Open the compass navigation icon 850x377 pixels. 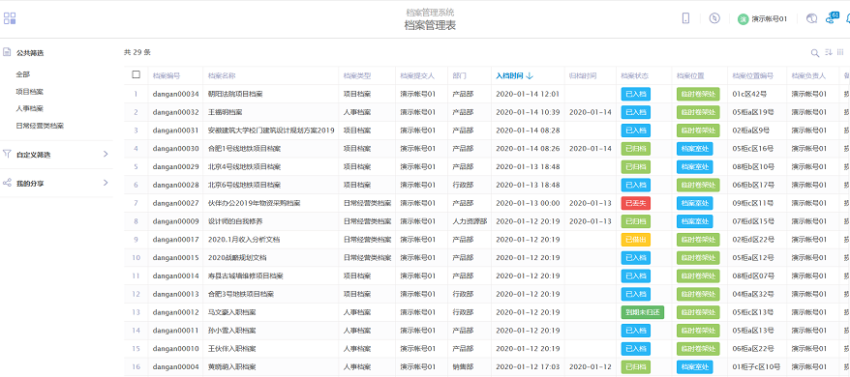[714, 18]
